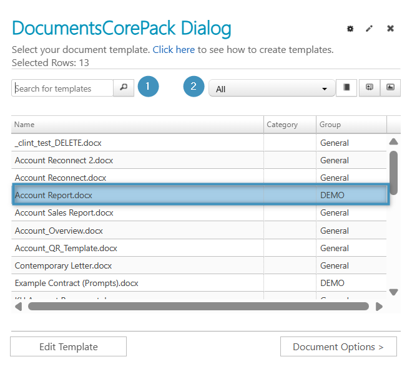The width and height of the screenshot is (412, 372).
Task: Switch to image thumbnail view icon
Action: tap(390, 88)
